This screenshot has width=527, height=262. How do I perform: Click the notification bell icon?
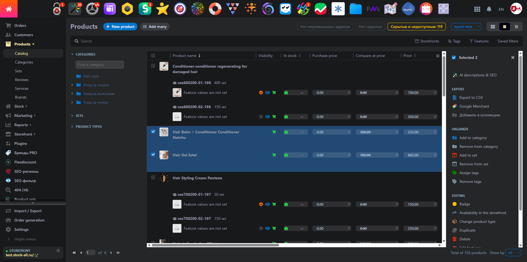(x=489, y=9)
